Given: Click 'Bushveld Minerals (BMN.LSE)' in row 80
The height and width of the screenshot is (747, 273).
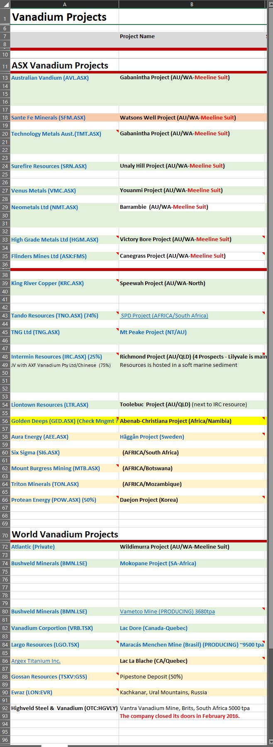Looking at the screenshot, I should click(x=64, y=611).
